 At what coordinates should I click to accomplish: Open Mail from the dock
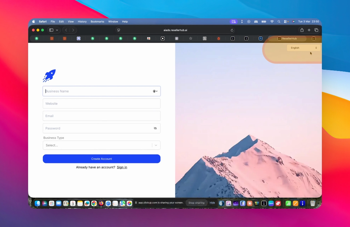(x=58, y=203)
